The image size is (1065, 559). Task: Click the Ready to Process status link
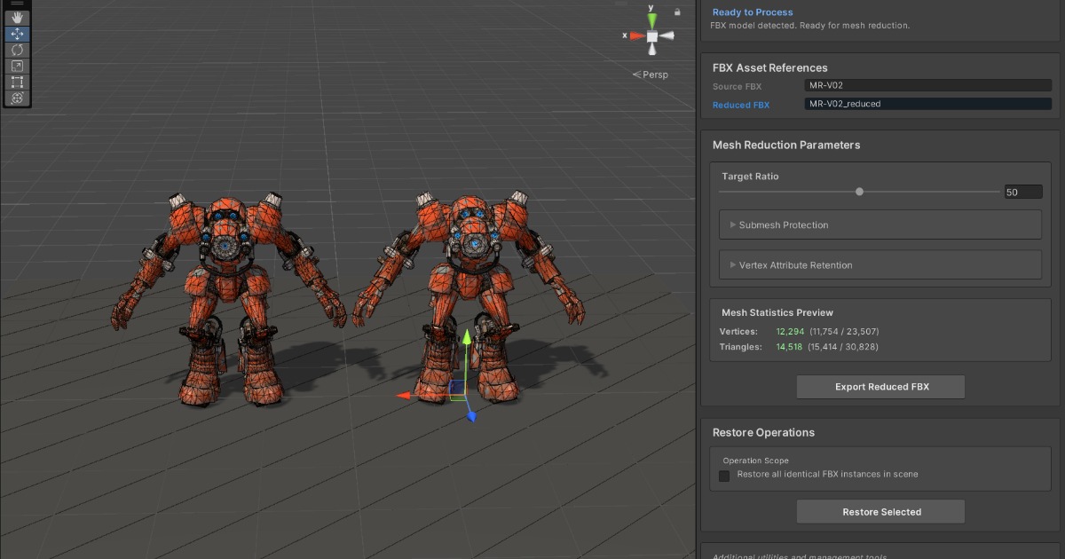click(x=753, y=12)
